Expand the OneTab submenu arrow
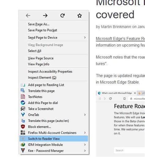 click(x=85, y=115)
